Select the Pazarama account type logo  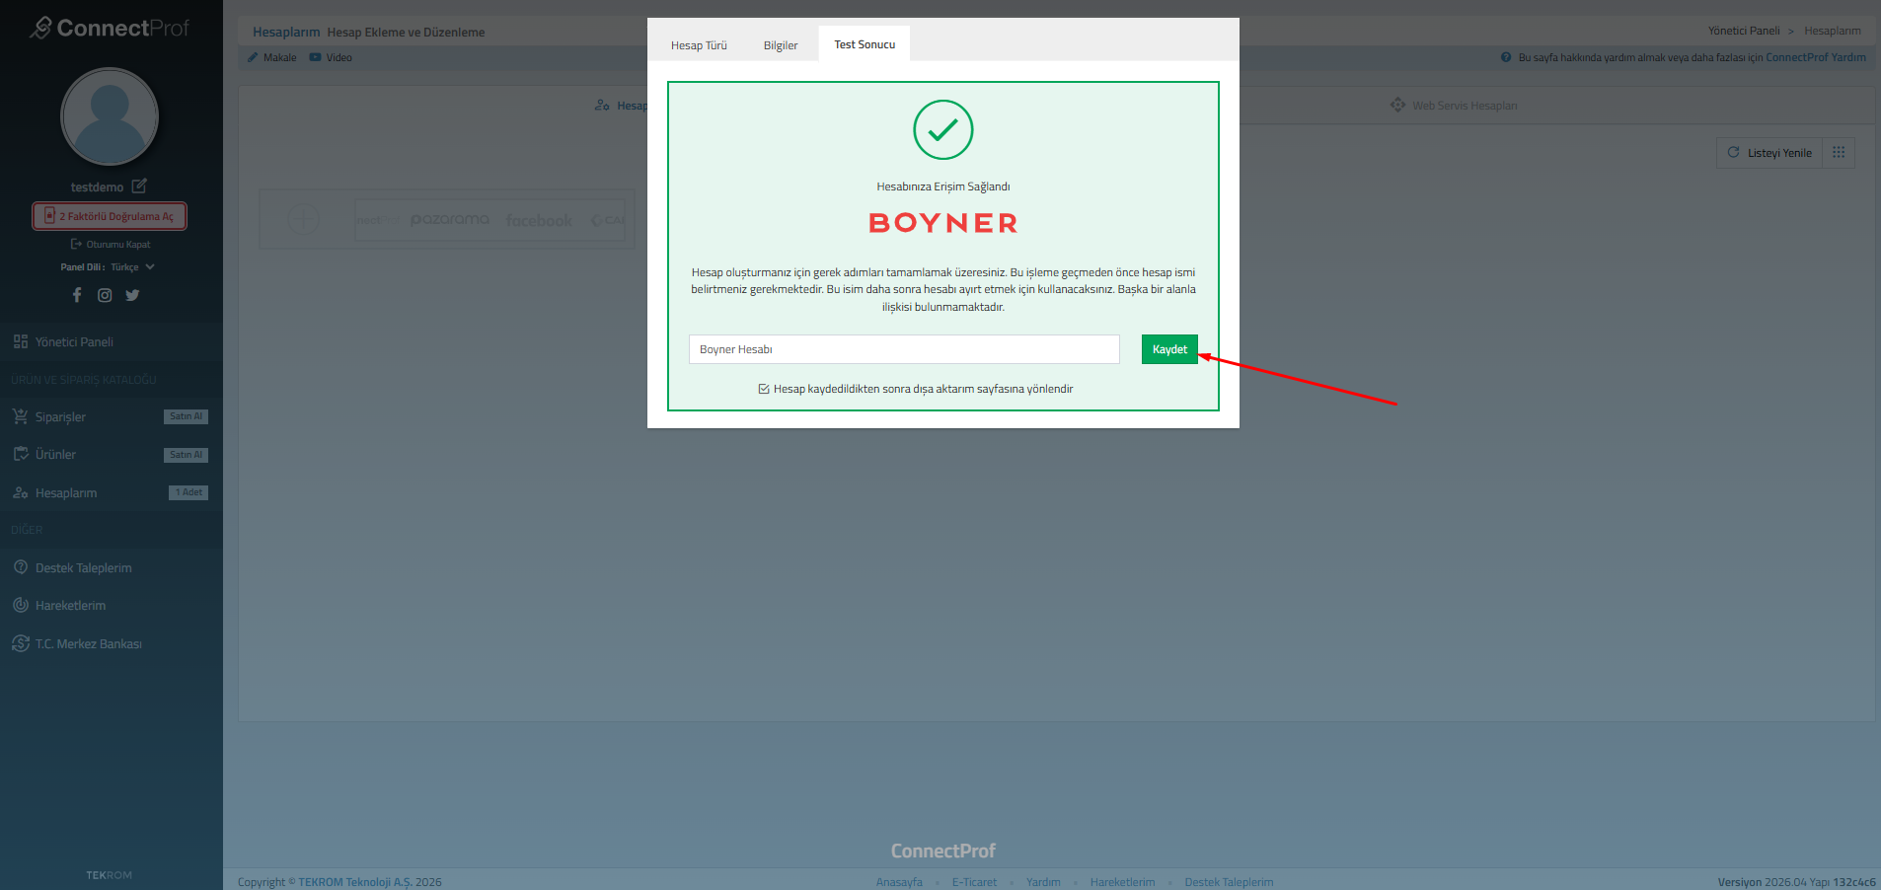[449, 219]
